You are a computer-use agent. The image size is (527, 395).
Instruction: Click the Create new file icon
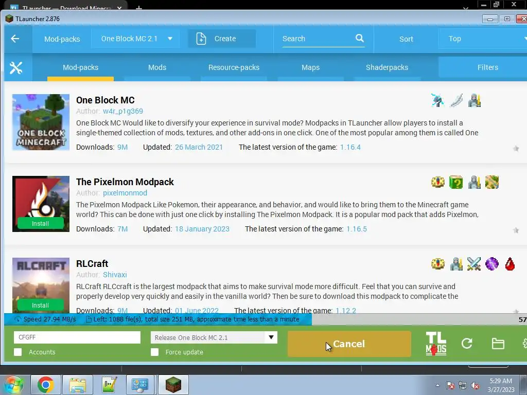click(201, 39)
